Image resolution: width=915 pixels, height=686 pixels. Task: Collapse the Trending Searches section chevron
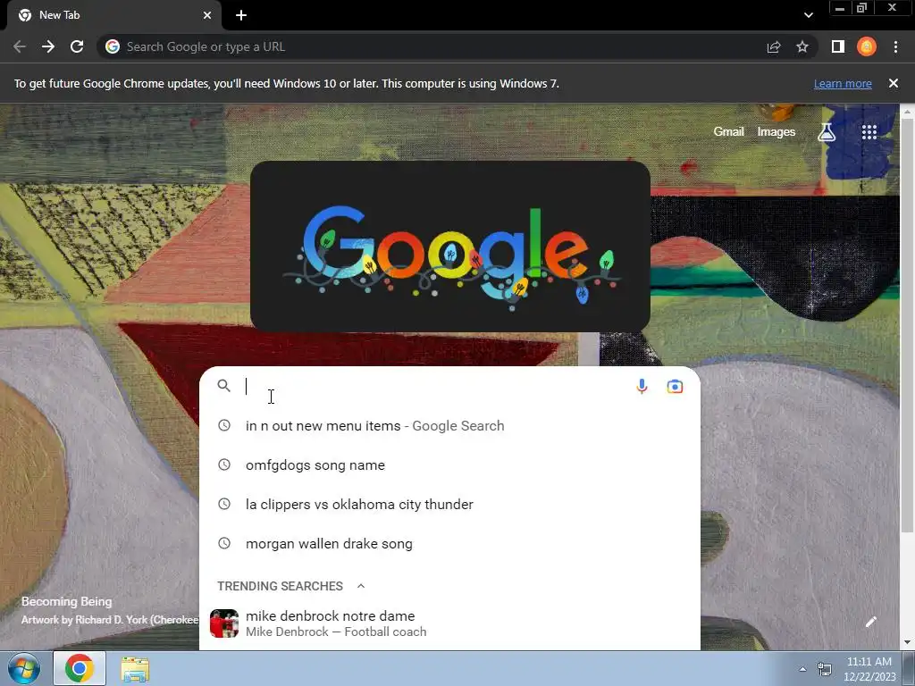pos(361,586)
